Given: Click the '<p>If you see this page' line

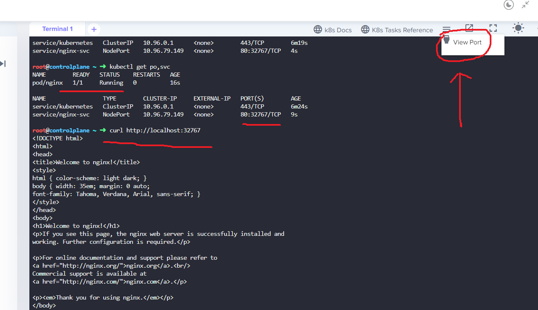Looking at the screenshot, I should (158, 234).
